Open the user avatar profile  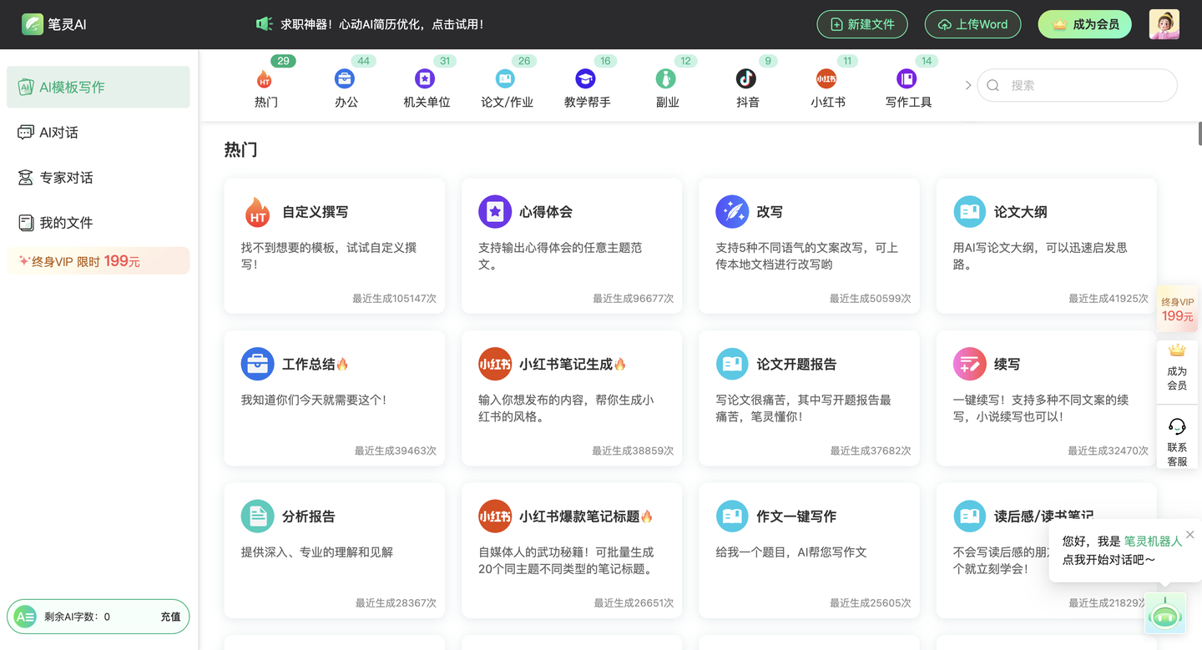pyautogui.click(x=1164, y=24)
